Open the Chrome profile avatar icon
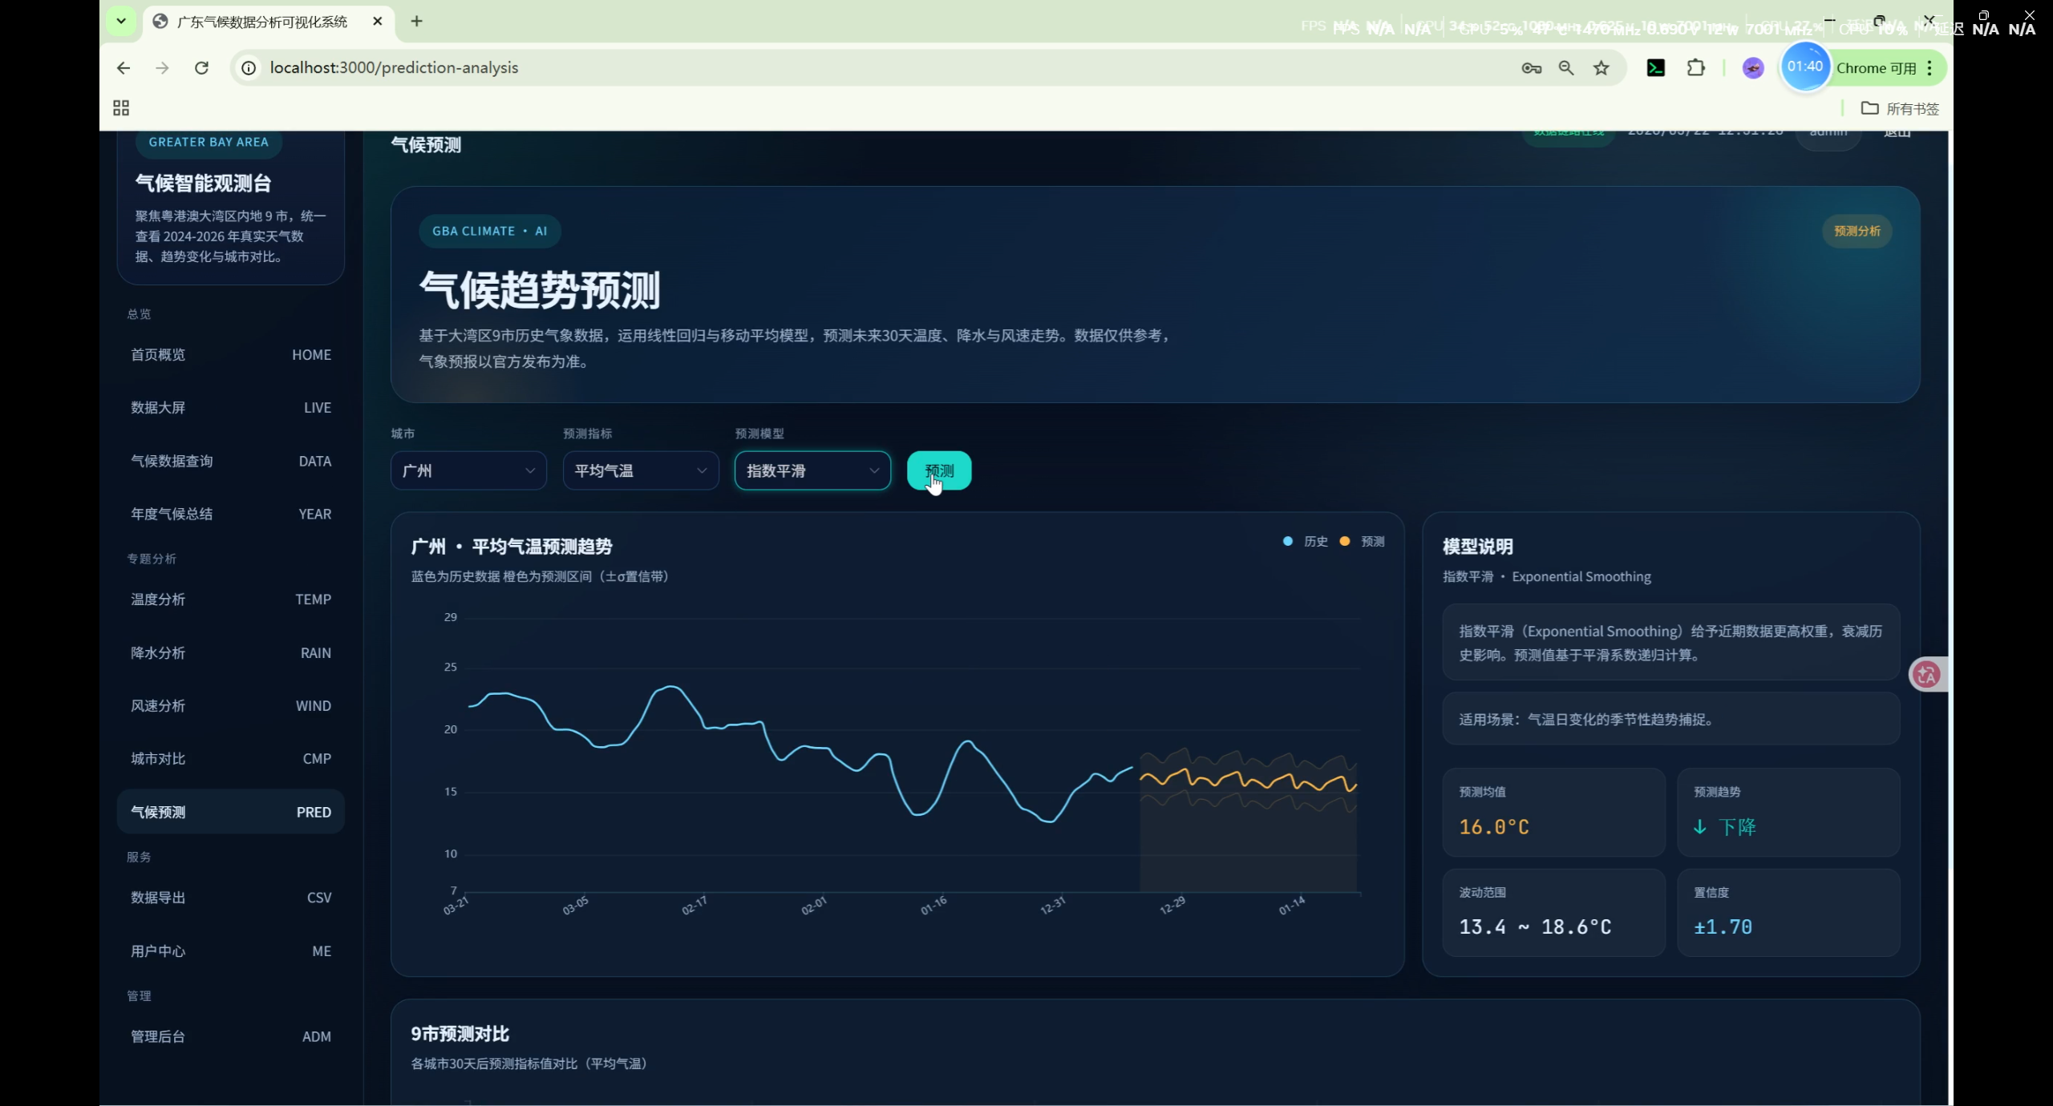 pyautogui.click(x=1753, y=68)
